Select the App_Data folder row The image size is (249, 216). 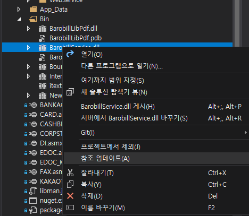coord(117,10)
